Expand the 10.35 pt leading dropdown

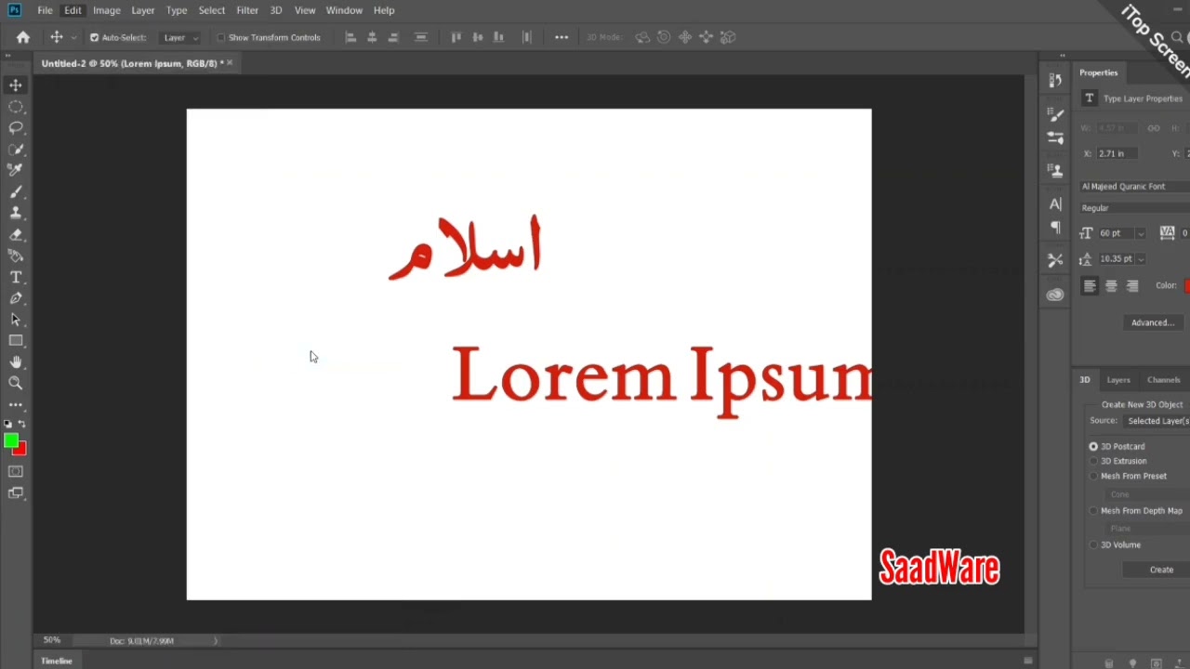pyautogui.click(x=1141, y=259)
